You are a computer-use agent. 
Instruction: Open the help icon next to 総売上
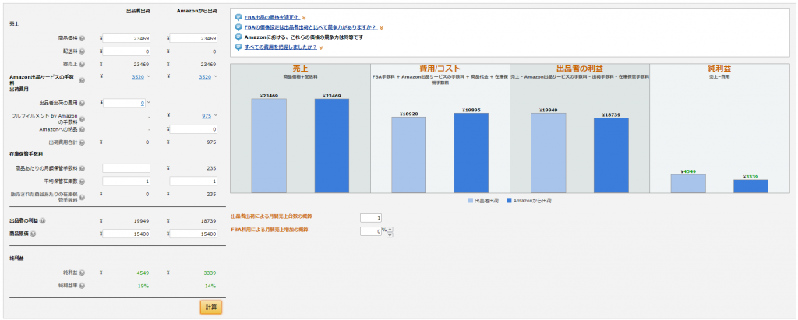click(82, 64)
